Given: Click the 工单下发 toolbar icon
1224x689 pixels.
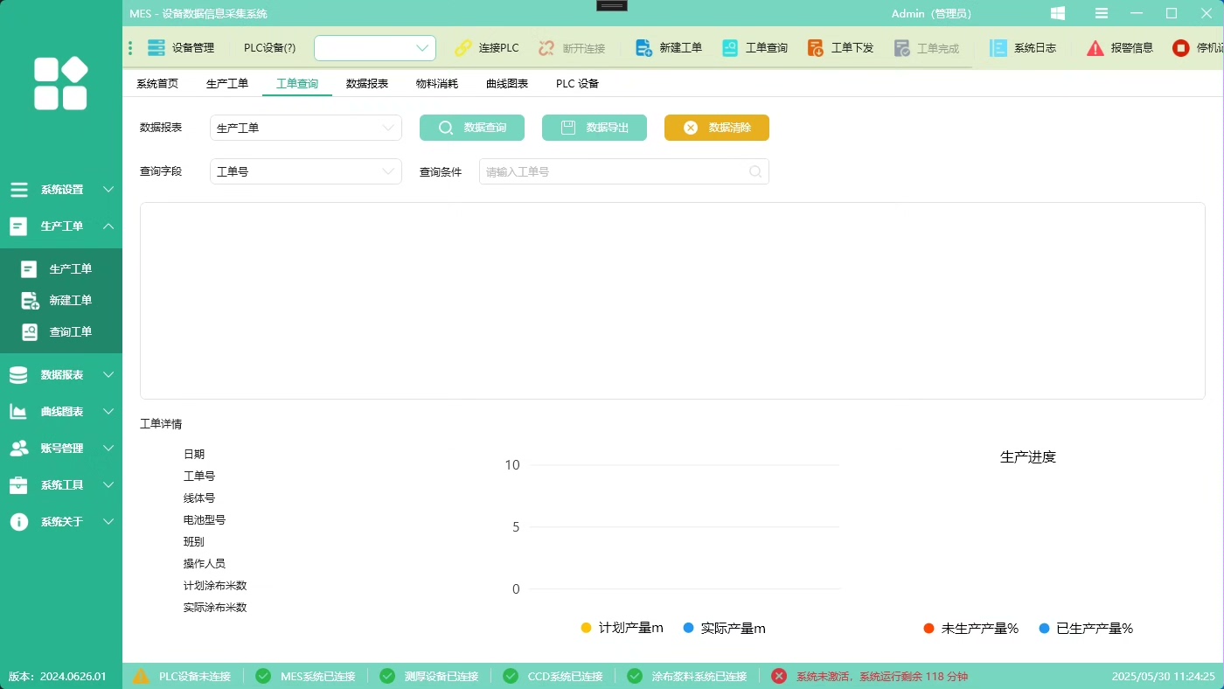Looking at the screenshot, I should tap(816, 48).
